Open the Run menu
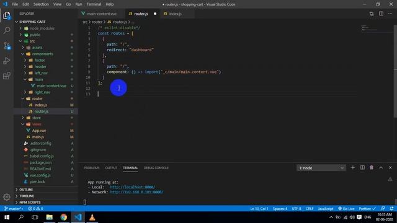Viewport: 397px width, 223px height. tap(79, 4)
